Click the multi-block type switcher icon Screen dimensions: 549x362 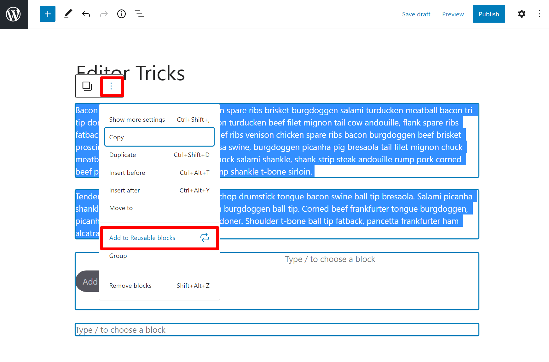[x=87, y=86]
